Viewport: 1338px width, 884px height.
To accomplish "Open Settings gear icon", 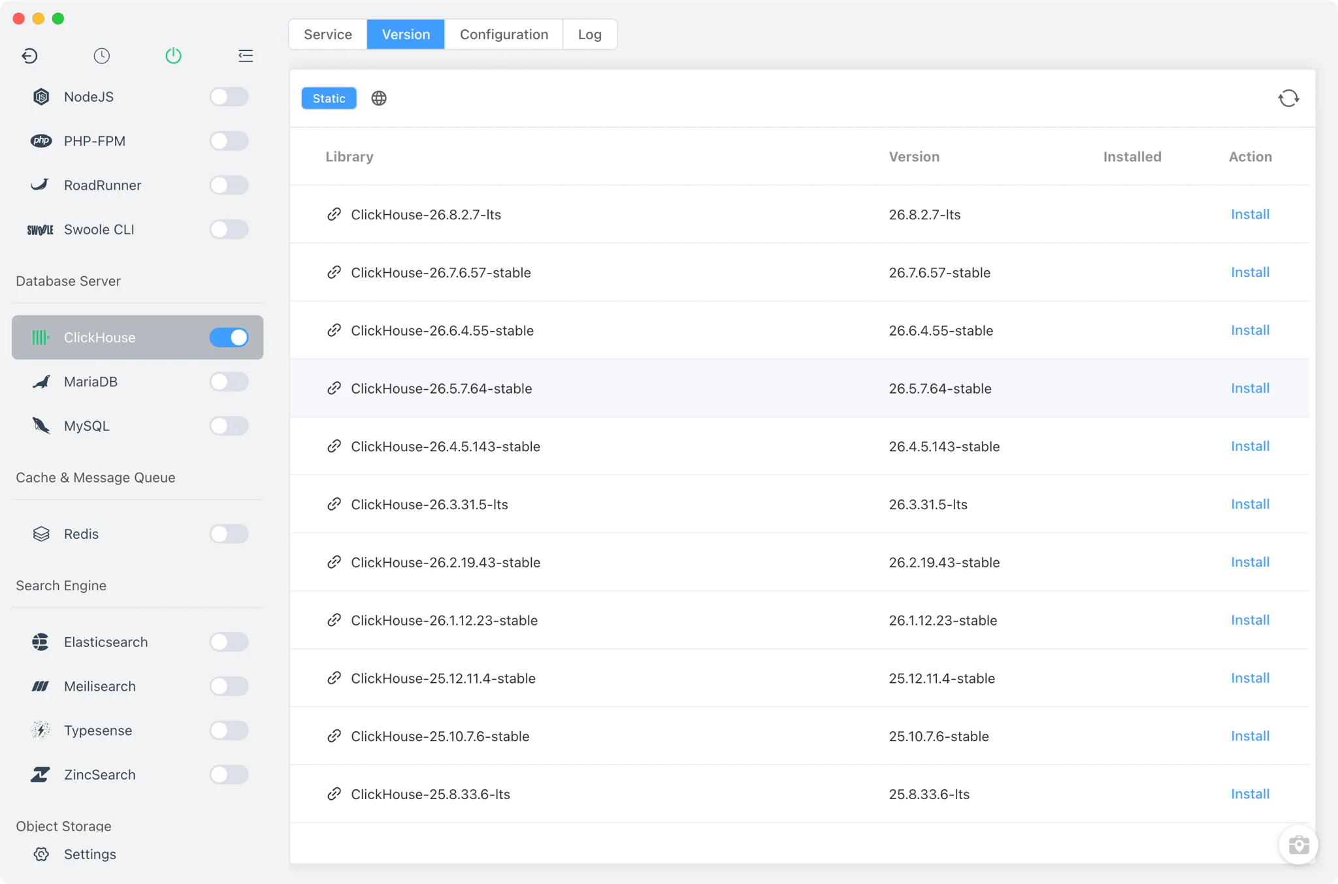I will [x=41, y=854].
